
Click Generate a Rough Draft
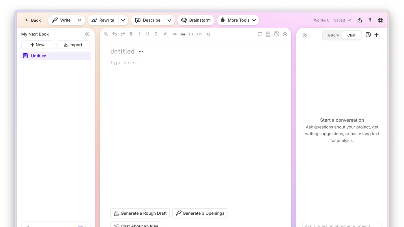(140, 213)
